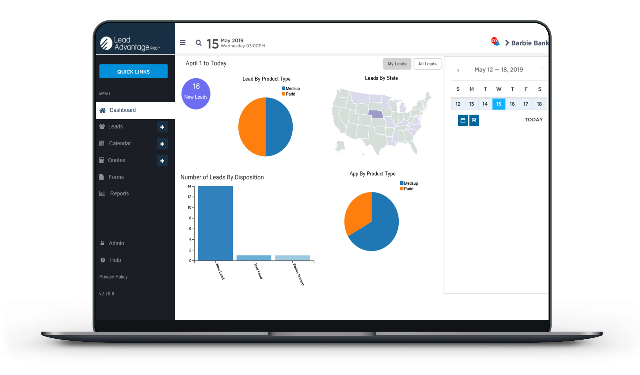Click the QUICK LINKS blue button

point(133,71)
